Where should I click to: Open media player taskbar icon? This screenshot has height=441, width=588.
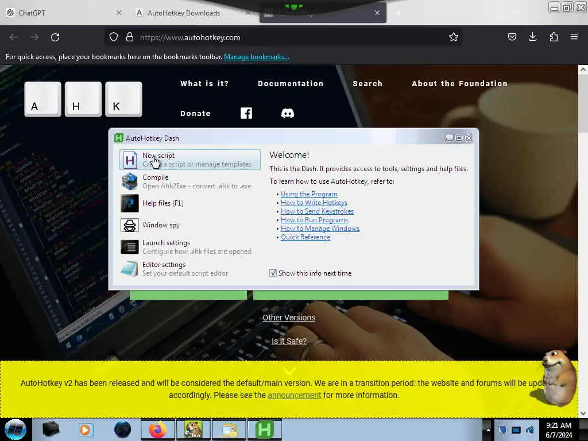pos(86,430)
